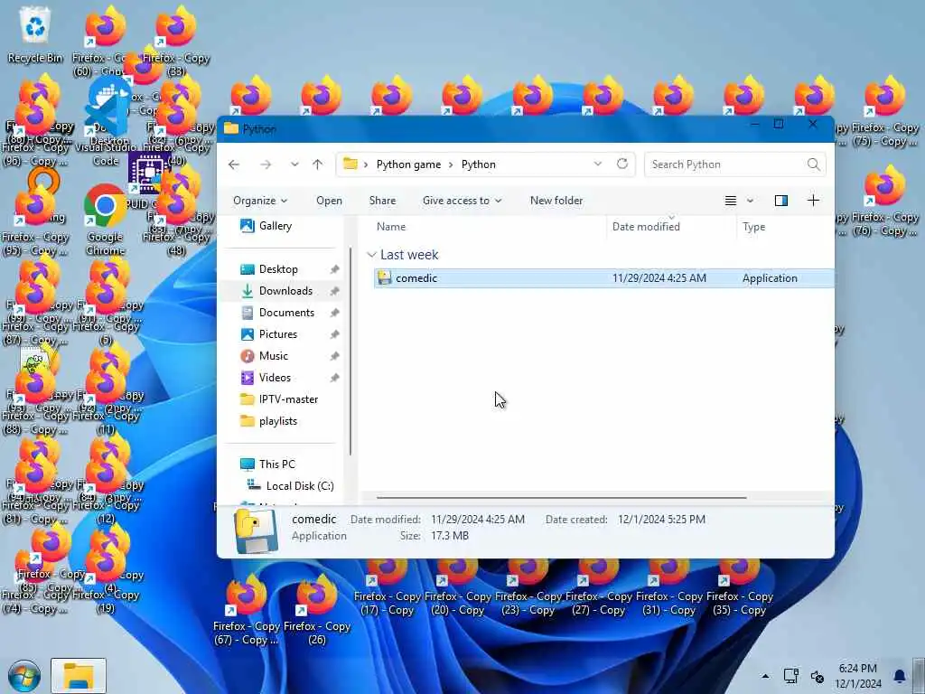Expand the view options dropdown
Image resolution: width=925 pixels, height=694 pixels.
coord(750,201)
